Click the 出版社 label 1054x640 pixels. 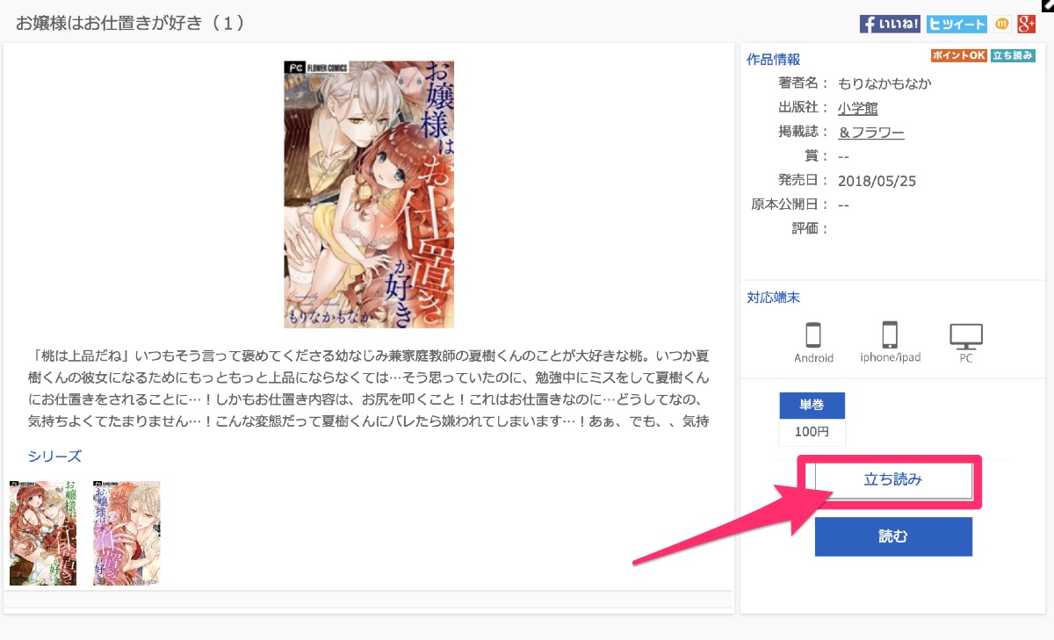click(x=803, y=108)
